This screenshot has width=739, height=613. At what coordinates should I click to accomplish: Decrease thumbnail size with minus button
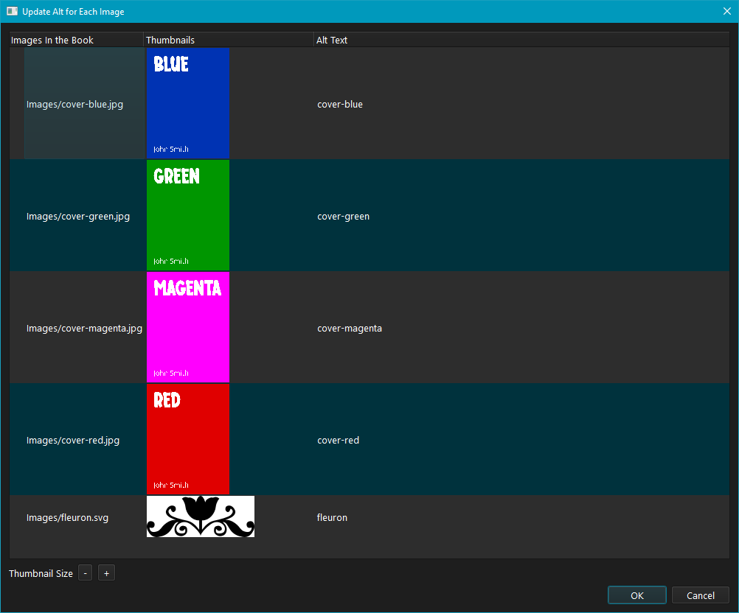85,573
